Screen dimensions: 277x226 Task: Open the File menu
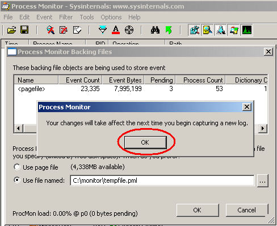8,17
